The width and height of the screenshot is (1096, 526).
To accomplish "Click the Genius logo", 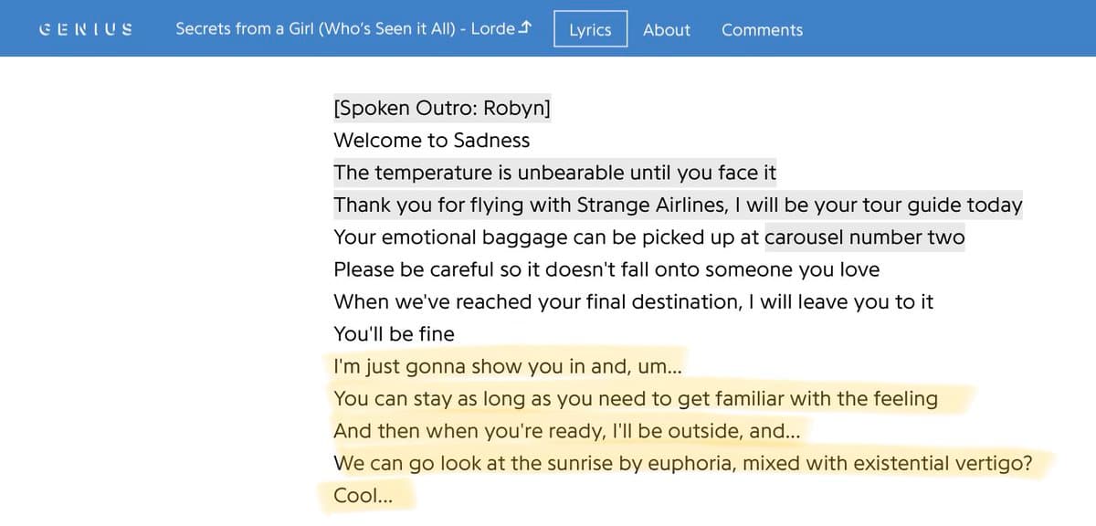I will coord(87,28).
